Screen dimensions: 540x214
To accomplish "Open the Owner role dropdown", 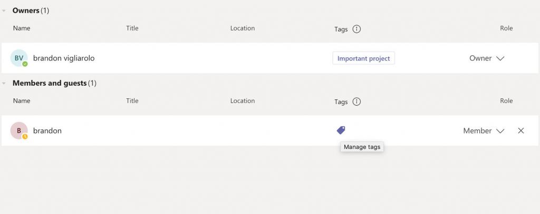I will click(486, 58).
